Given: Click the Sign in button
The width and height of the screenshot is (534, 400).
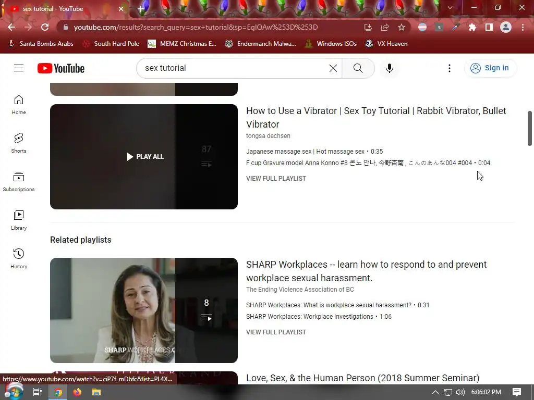Looking at the screenshot, I should 490,68.
